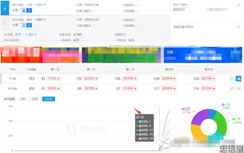Click the fifth-page count 123
The height and width of the screenshot is (153, 244).
(196, 78)
